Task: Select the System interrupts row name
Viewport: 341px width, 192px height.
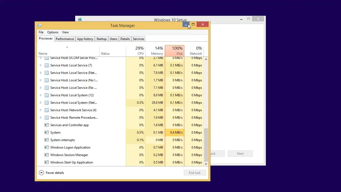Action: click(63, 140)
